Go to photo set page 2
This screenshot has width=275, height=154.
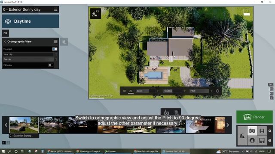point(8,142)
